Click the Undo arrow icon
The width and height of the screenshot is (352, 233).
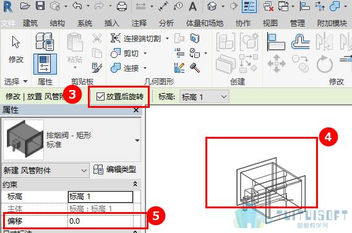(x=77, y=6)
